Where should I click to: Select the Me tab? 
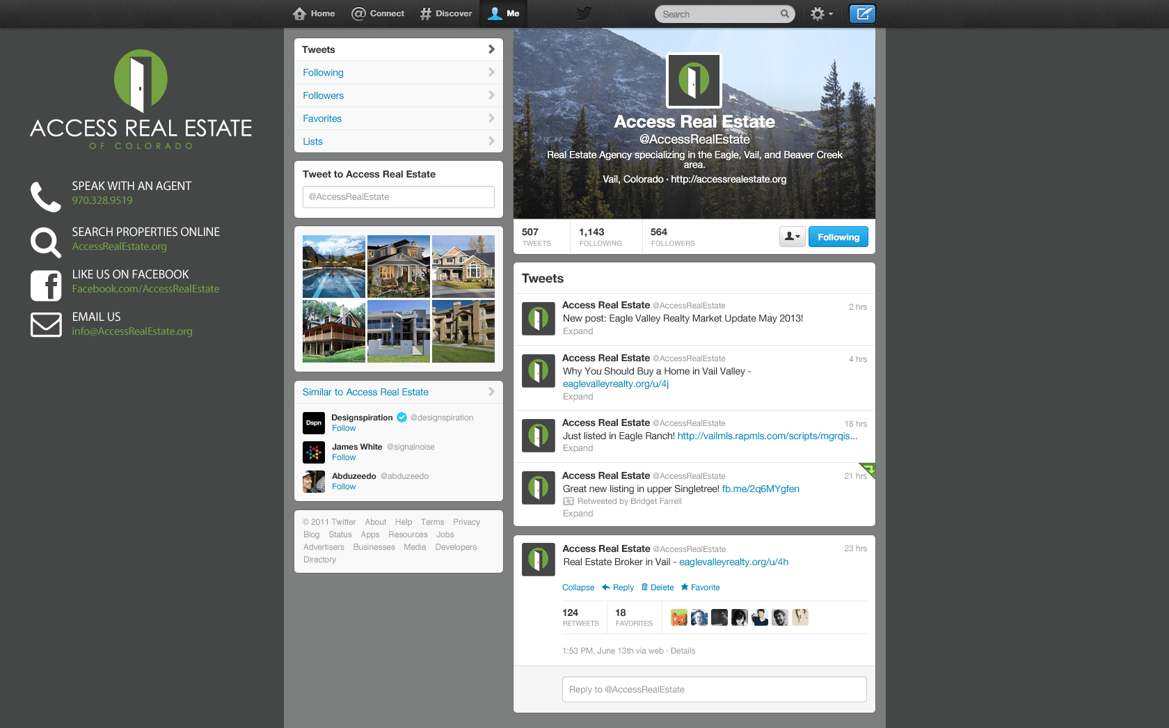pyautogui.click(x=504, y=13)
